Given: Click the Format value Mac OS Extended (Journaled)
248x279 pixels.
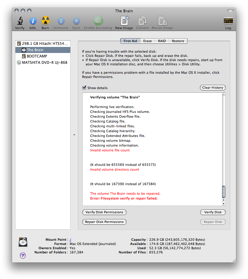Looking at the screenshot, I should pyautogui.click(x=93, y=244).
